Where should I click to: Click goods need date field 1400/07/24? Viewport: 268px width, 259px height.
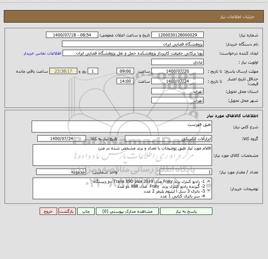[62, 139]
